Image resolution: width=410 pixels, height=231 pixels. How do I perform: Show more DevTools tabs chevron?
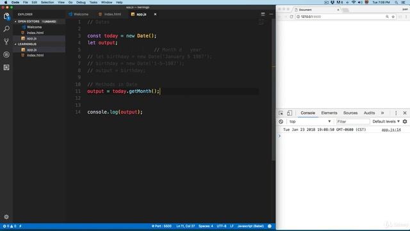(x=382, y=113)
